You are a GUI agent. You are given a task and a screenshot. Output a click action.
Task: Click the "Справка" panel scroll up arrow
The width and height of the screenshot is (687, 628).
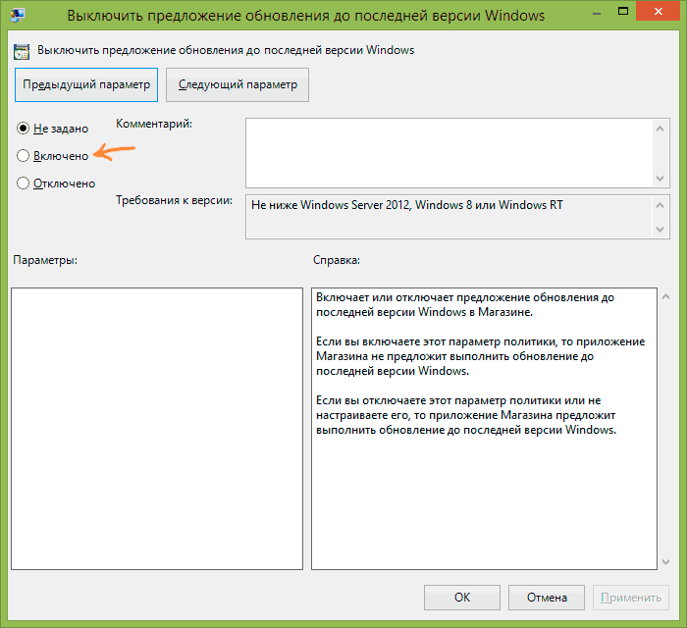coord(666,297)
